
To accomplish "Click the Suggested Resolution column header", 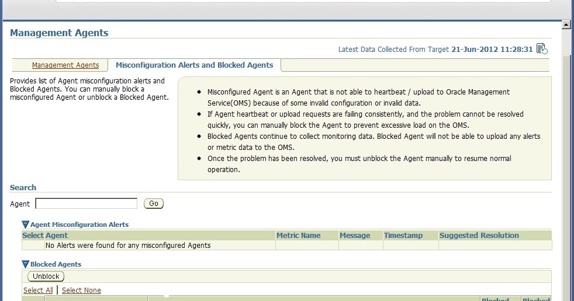I will 479,236.
